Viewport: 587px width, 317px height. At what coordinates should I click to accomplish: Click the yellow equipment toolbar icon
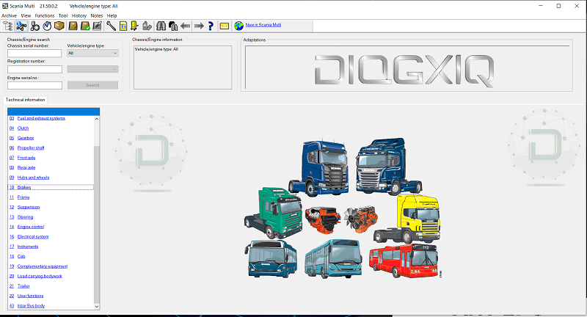pos(134,26)
